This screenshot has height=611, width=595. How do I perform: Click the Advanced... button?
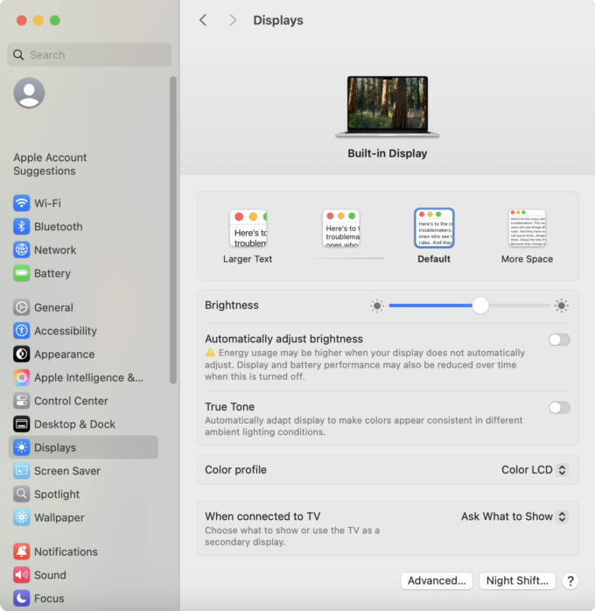[x=437, y=580]
